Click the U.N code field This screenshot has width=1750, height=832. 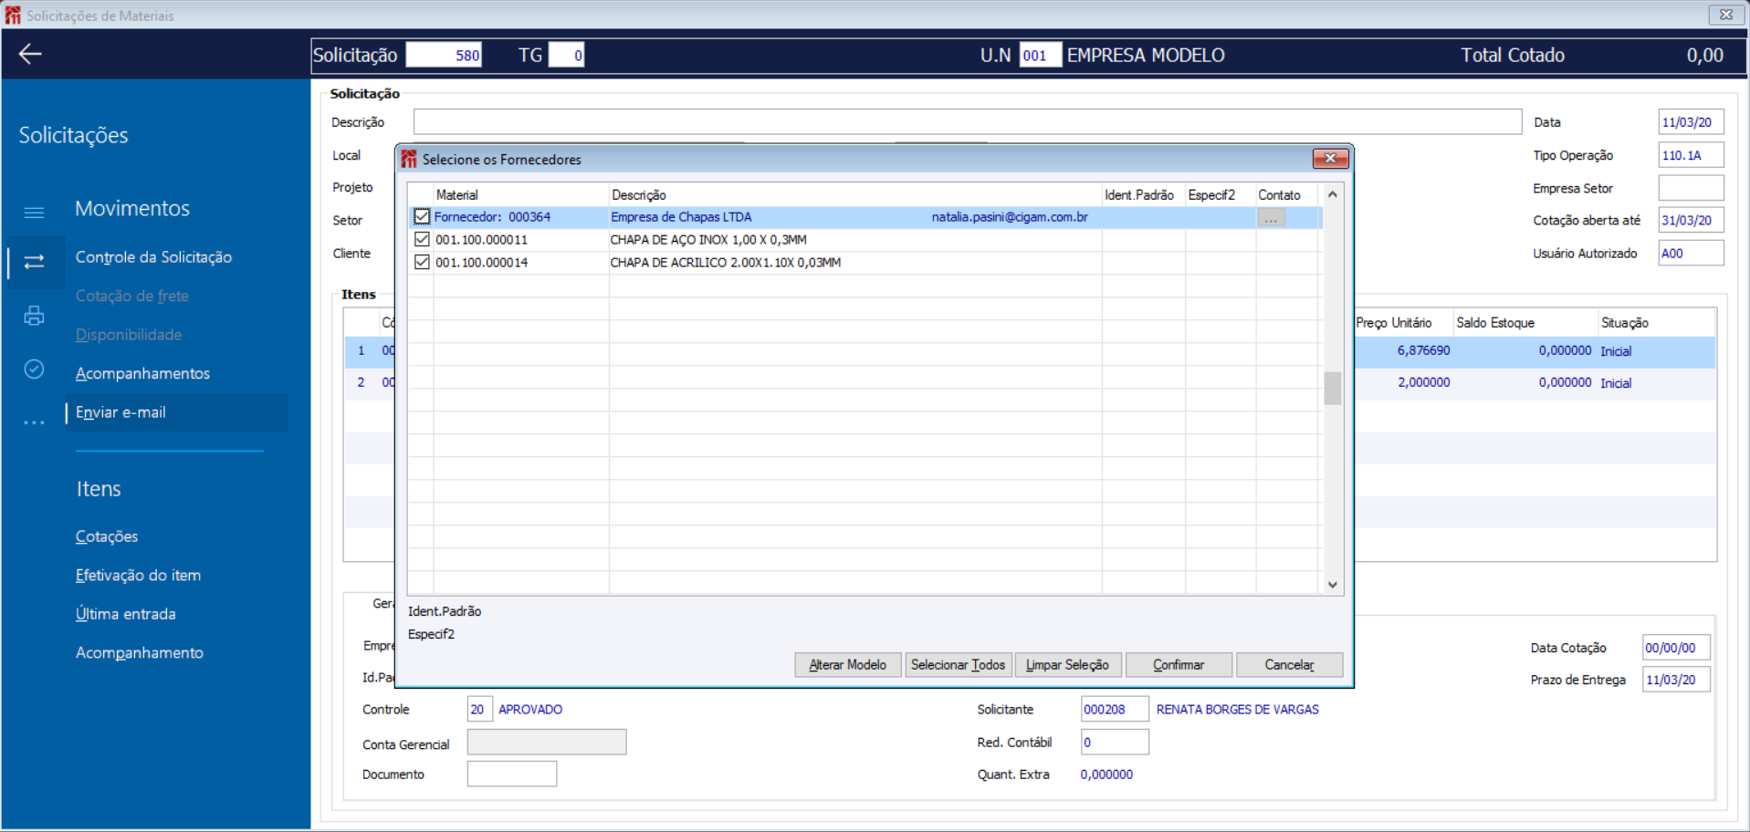click(1040, 55)
